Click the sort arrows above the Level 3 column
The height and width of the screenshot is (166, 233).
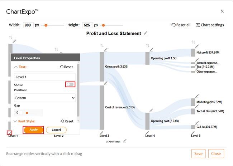[x=102, y=46]
